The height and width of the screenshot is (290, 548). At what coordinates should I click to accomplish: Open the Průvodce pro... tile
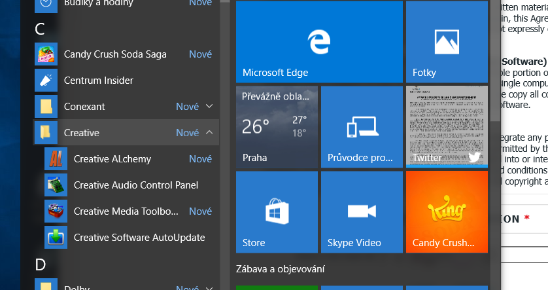coord(362,127)
